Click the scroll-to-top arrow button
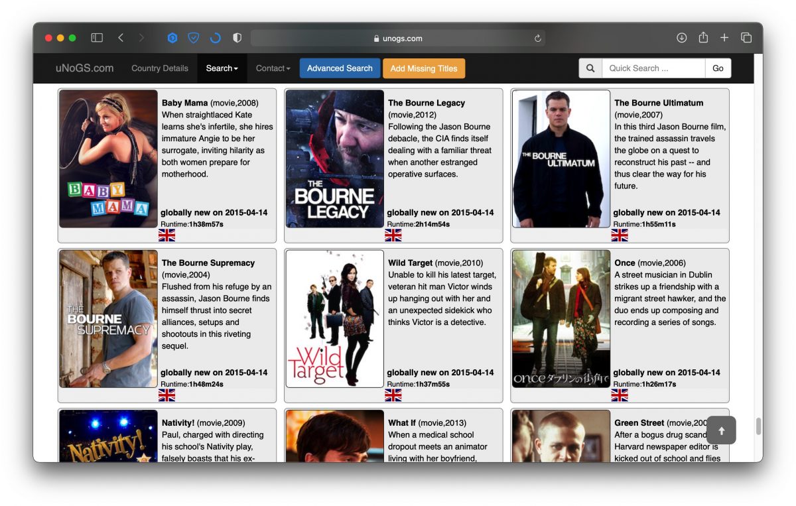Viewport: 796px width, 506px height. click(x=721, y=430)
